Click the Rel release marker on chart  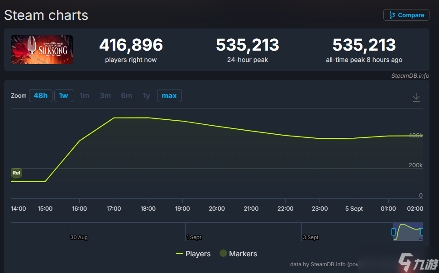coord(16,173)
